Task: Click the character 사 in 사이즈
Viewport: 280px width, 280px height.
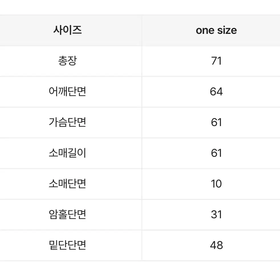Action: [58, 30]
